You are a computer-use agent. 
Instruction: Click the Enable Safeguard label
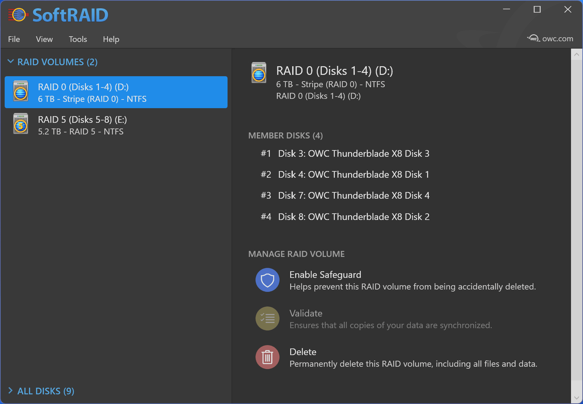(325, 275)
